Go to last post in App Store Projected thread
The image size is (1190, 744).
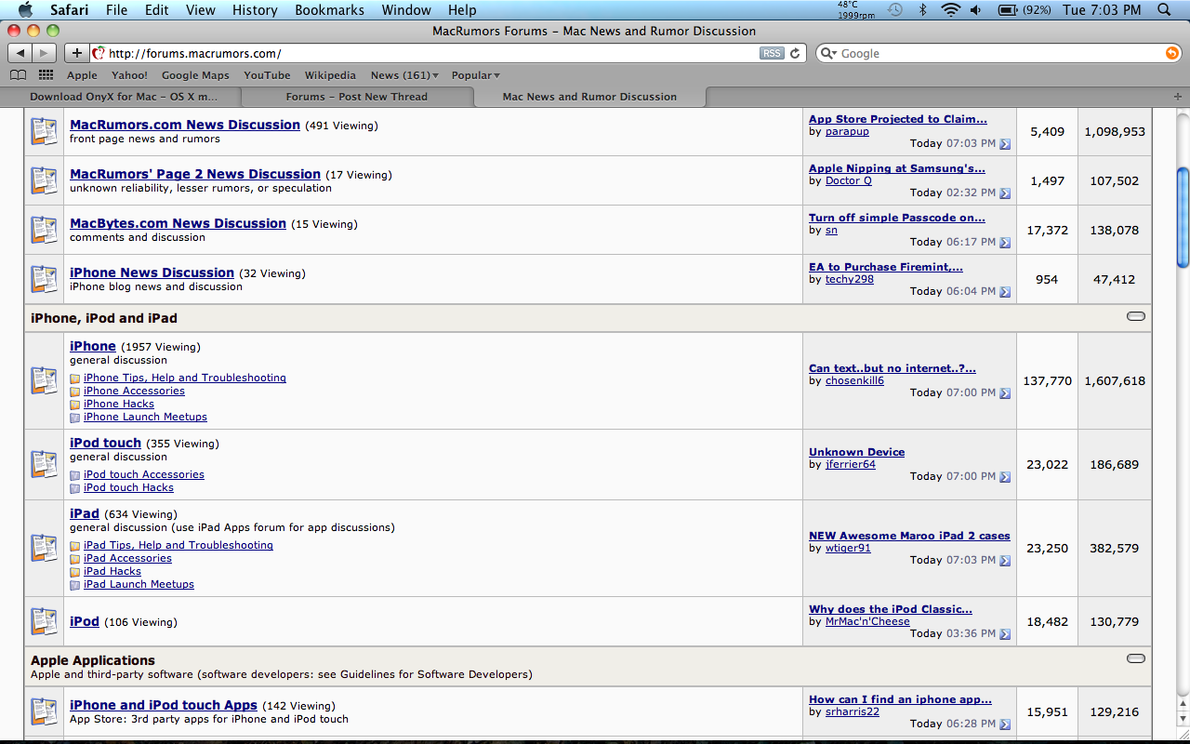(x=1005, y=144)
